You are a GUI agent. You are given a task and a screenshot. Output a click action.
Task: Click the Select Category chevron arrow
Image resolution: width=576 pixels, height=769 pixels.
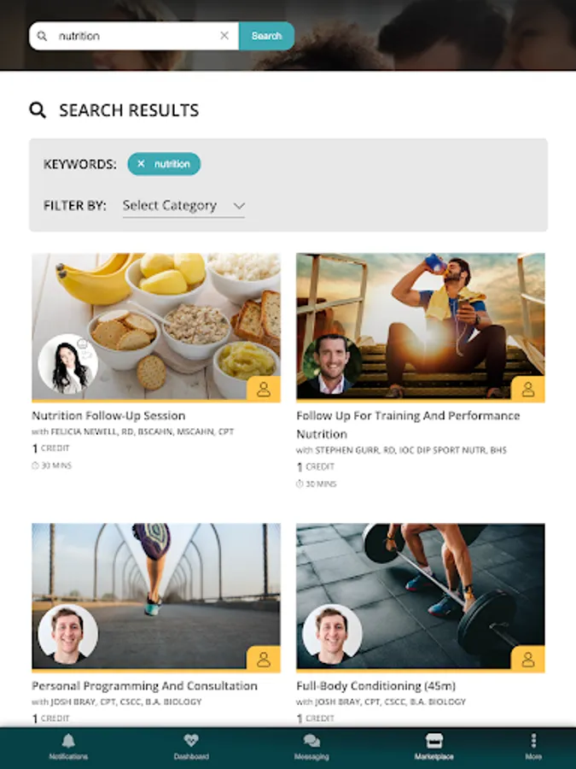tap(239, 205)
